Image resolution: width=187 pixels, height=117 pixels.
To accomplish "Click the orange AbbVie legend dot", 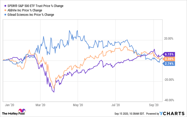I will [x=3, y=10].
